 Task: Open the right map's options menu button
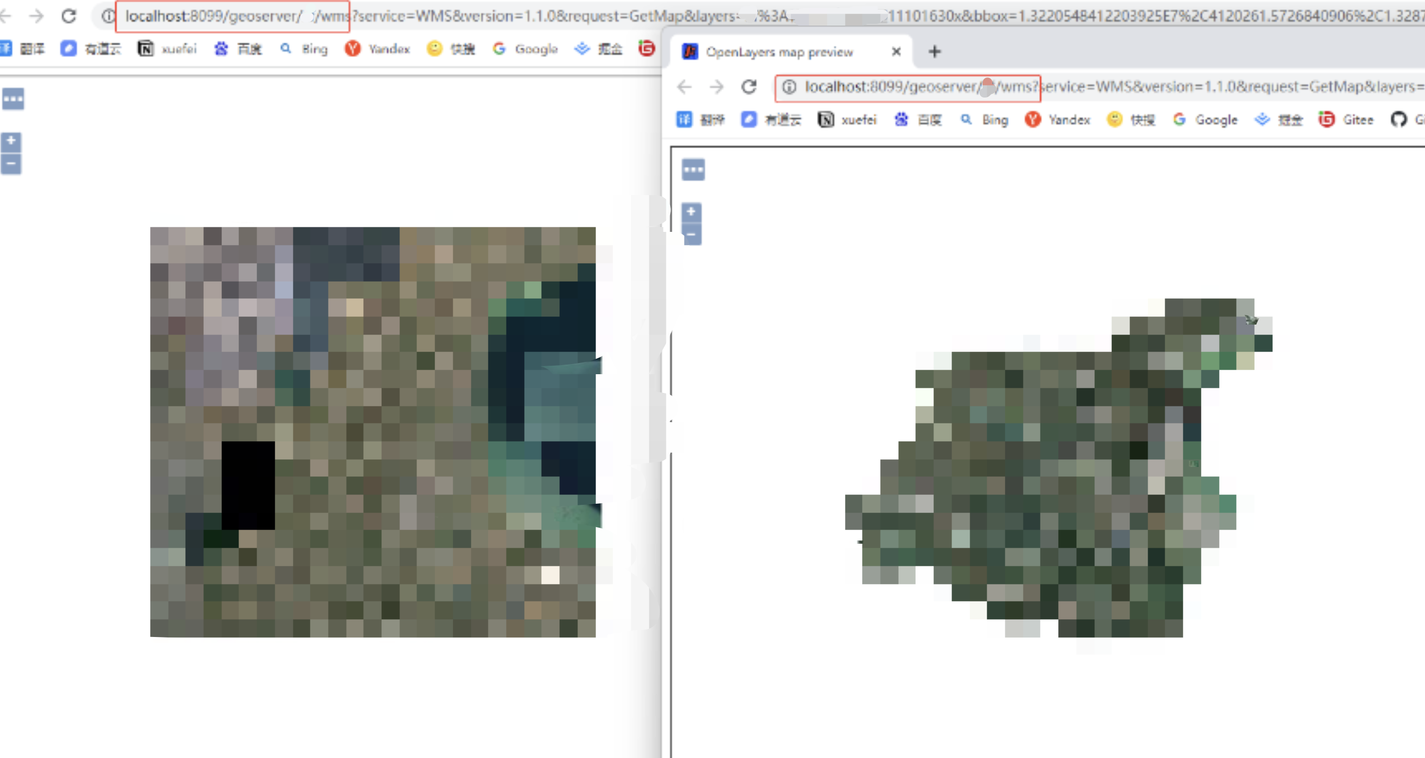(694, 170)
